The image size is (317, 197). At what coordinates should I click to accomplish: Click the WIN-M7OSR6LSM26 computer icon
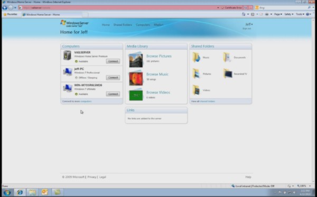[x=68, y=88]
